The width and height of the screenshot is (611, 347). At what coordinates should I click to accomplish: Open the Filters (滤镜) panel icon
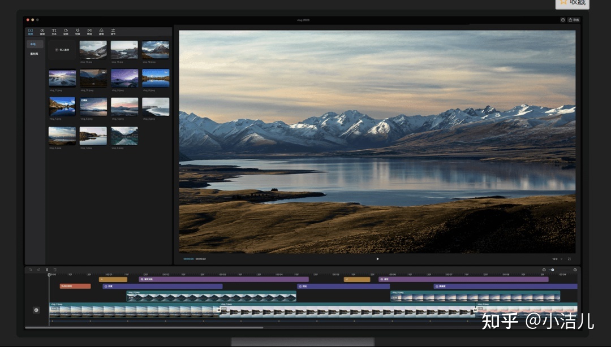tap(101, 32)
